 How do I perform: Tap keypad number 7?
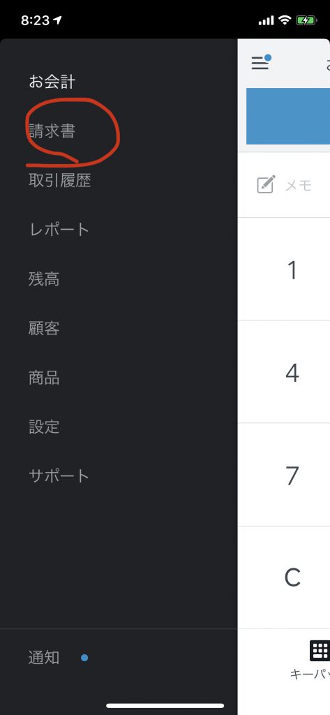click(x=292, y=475)
